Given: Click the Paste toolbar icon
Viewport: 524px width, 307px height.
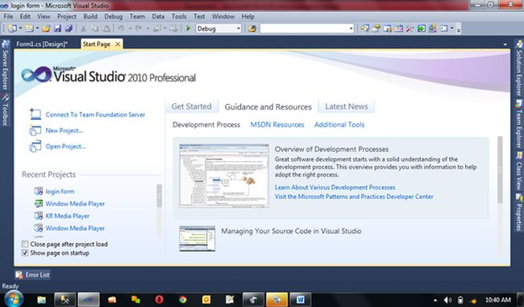Looking at the screenshot, I should point(106,29).
